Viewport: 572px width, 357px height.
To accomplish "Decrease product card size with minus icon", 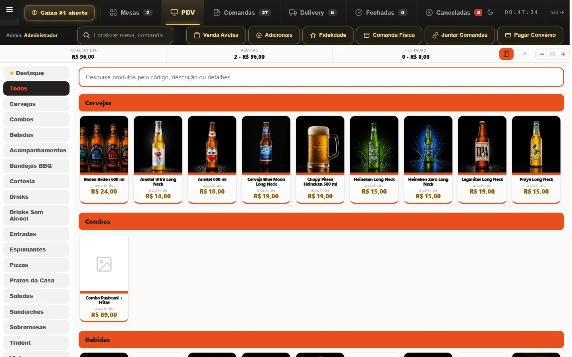I will 542,54.
